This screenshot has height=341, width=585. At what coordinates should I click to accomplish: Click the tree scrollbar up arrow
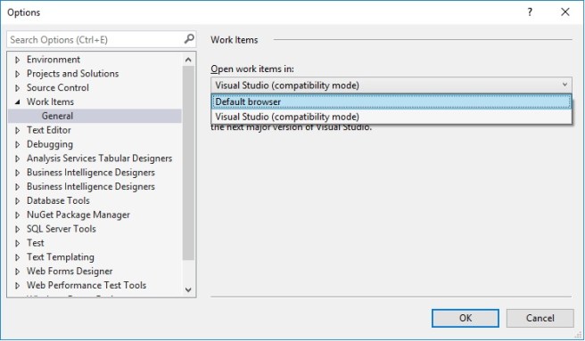tap(188, 60)
